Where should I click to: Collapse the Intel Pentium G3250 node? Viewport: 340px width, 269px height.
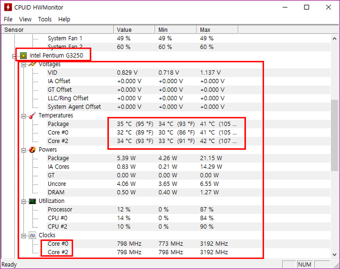pyautogui.click(x=14, y=56)
